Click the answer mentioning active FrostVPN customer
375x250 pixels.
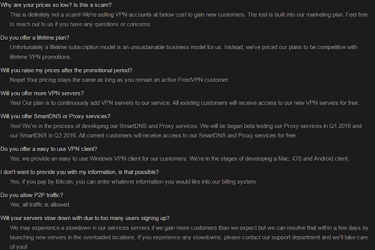(x=120, y=80)
